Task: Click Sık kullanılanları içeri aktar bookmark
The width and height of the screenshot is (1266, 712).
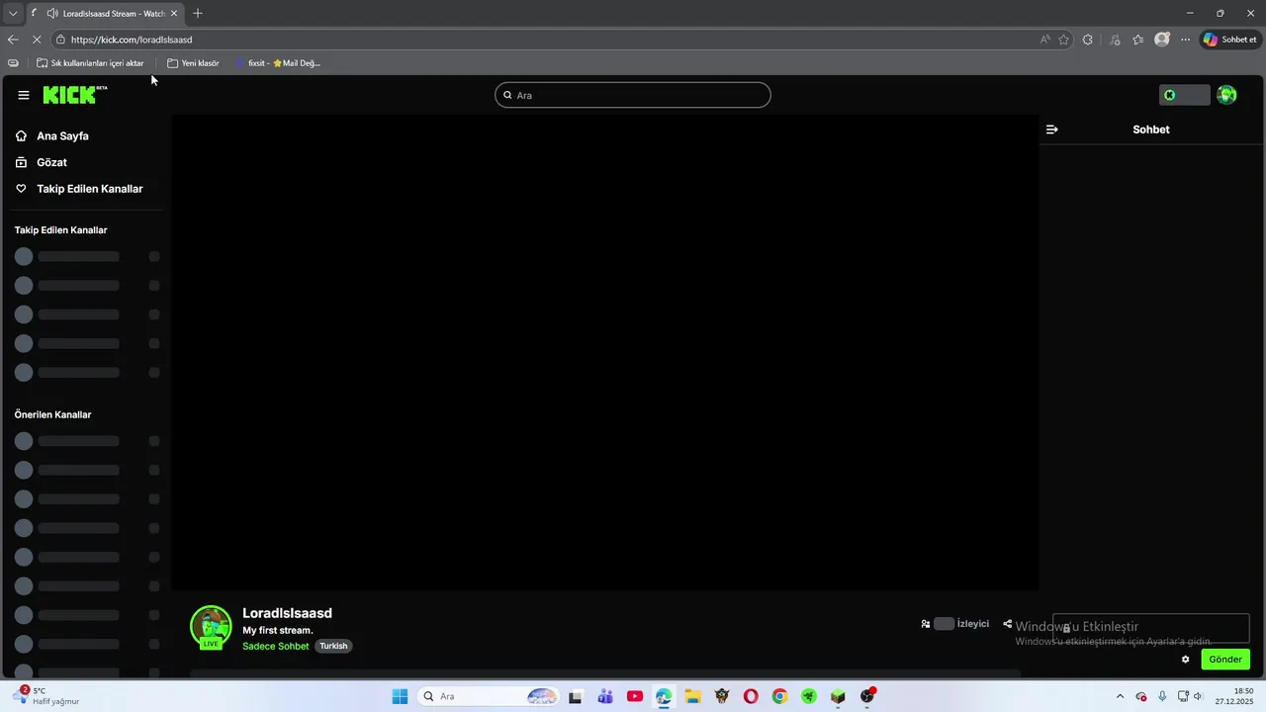Action: [x=90, y=63]
